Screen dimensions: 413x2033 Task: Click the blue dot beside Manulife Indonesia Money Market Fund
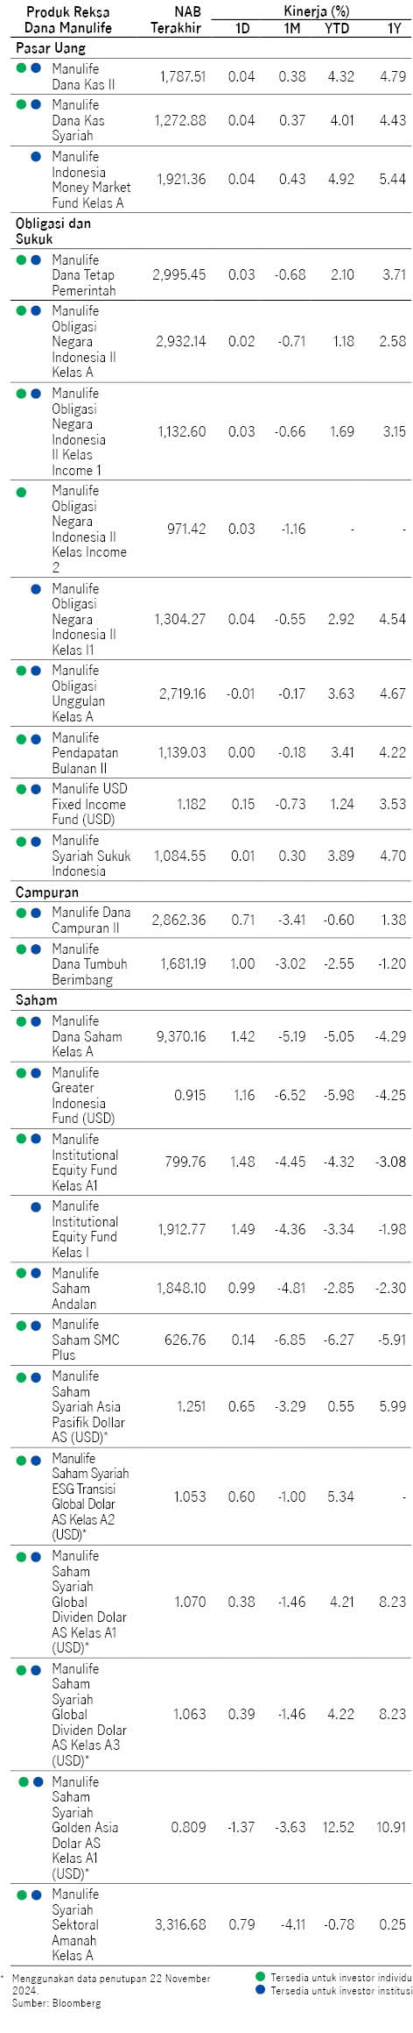tap(36, 157)
